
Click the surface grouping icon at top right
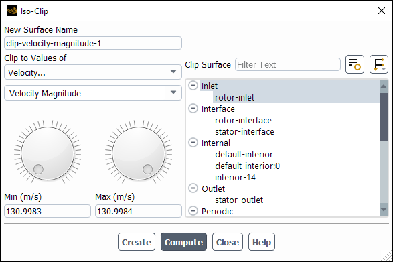379,64
